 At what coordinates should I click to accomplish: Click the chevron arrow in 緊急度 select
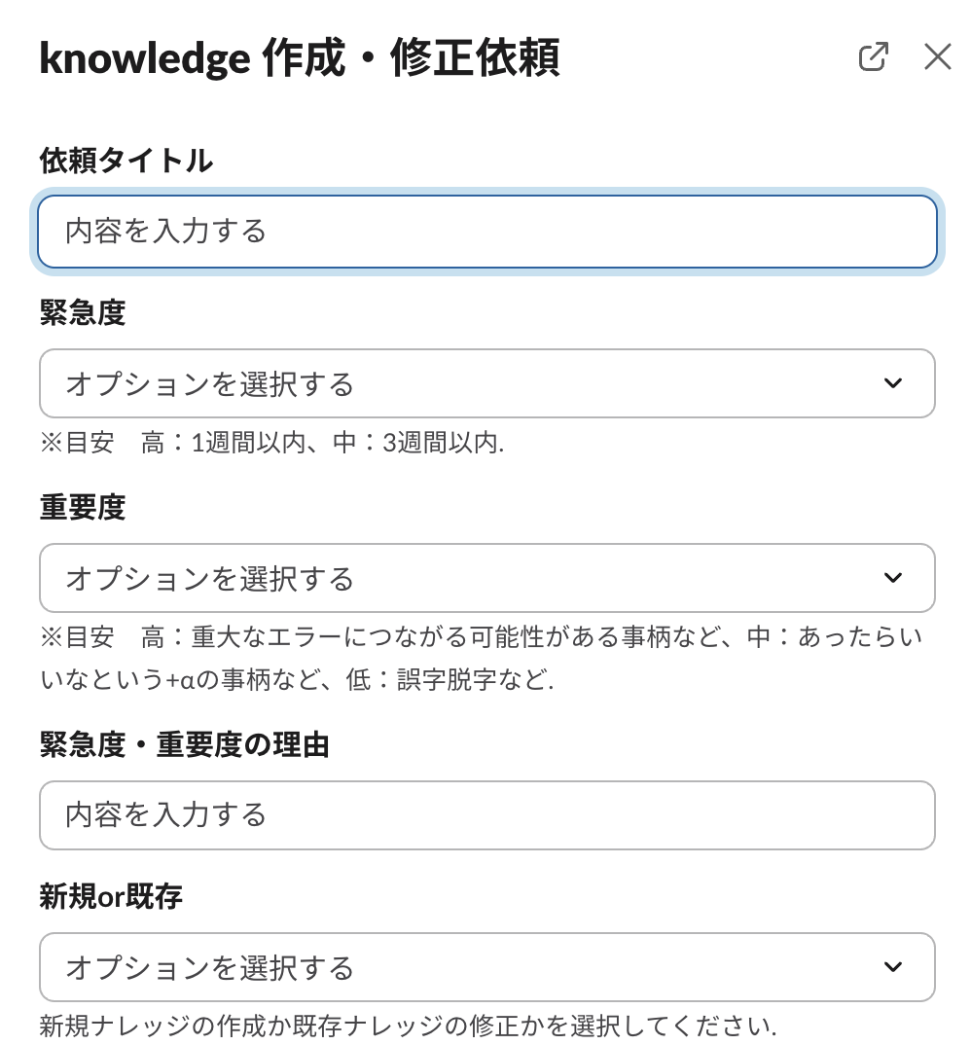tap(892, 383)
